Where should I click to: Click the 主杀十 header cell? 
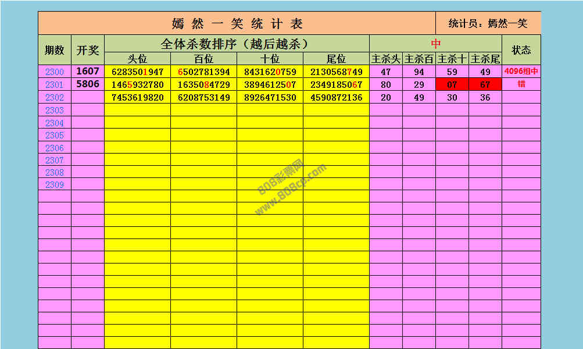click(452, 59)
